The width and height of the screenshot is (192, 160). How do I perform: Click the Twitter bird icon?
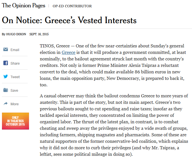[6, 76]
